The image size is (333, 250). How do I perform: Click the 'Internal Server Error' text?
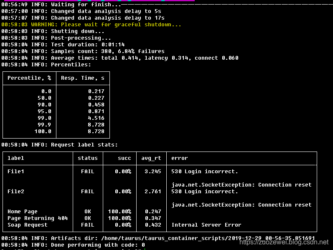(x=206, y=225)
